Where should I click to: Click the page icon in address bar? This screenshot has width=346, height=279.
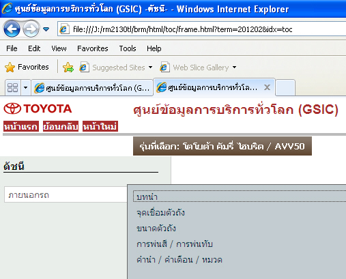64,29
